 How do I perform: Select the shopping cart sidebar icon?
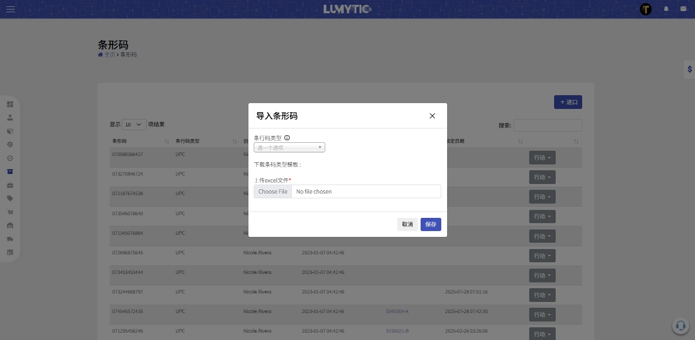[x=10, y=212]
